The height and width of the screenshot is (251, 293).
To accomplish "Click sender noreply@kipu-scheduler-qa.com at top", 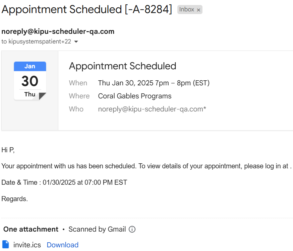I will pos(58,31).
